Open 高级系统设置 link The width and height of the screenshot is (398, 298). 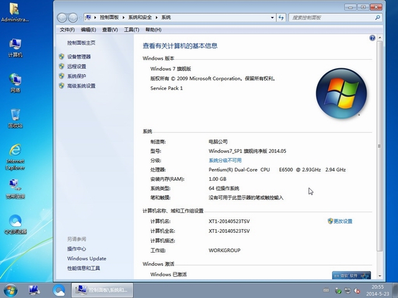click(x=81, y=86)
